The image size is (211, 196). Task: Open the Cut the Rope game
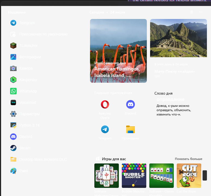pyautogui.click(x=189, y=176)
